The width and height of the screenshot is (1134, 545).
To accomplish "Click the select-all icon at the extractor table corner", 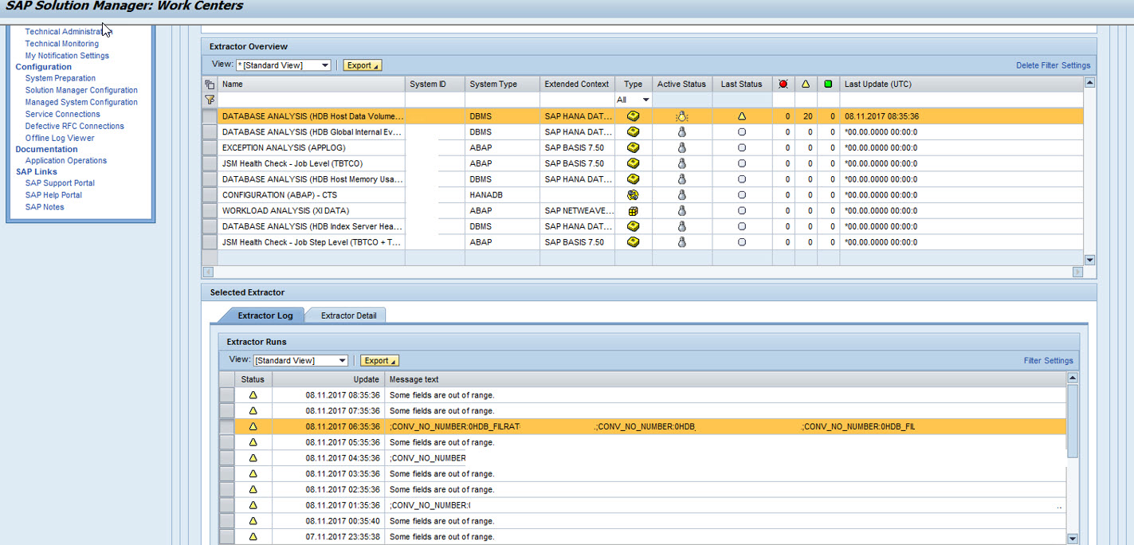I will coord(210,84).
